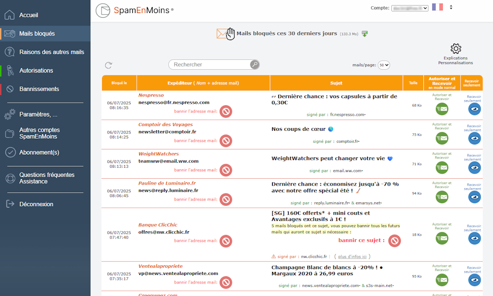Ban the nespresso@fr.nespresso.com address
This screenshot has height=296, width=493.
(x=226, y=112)
